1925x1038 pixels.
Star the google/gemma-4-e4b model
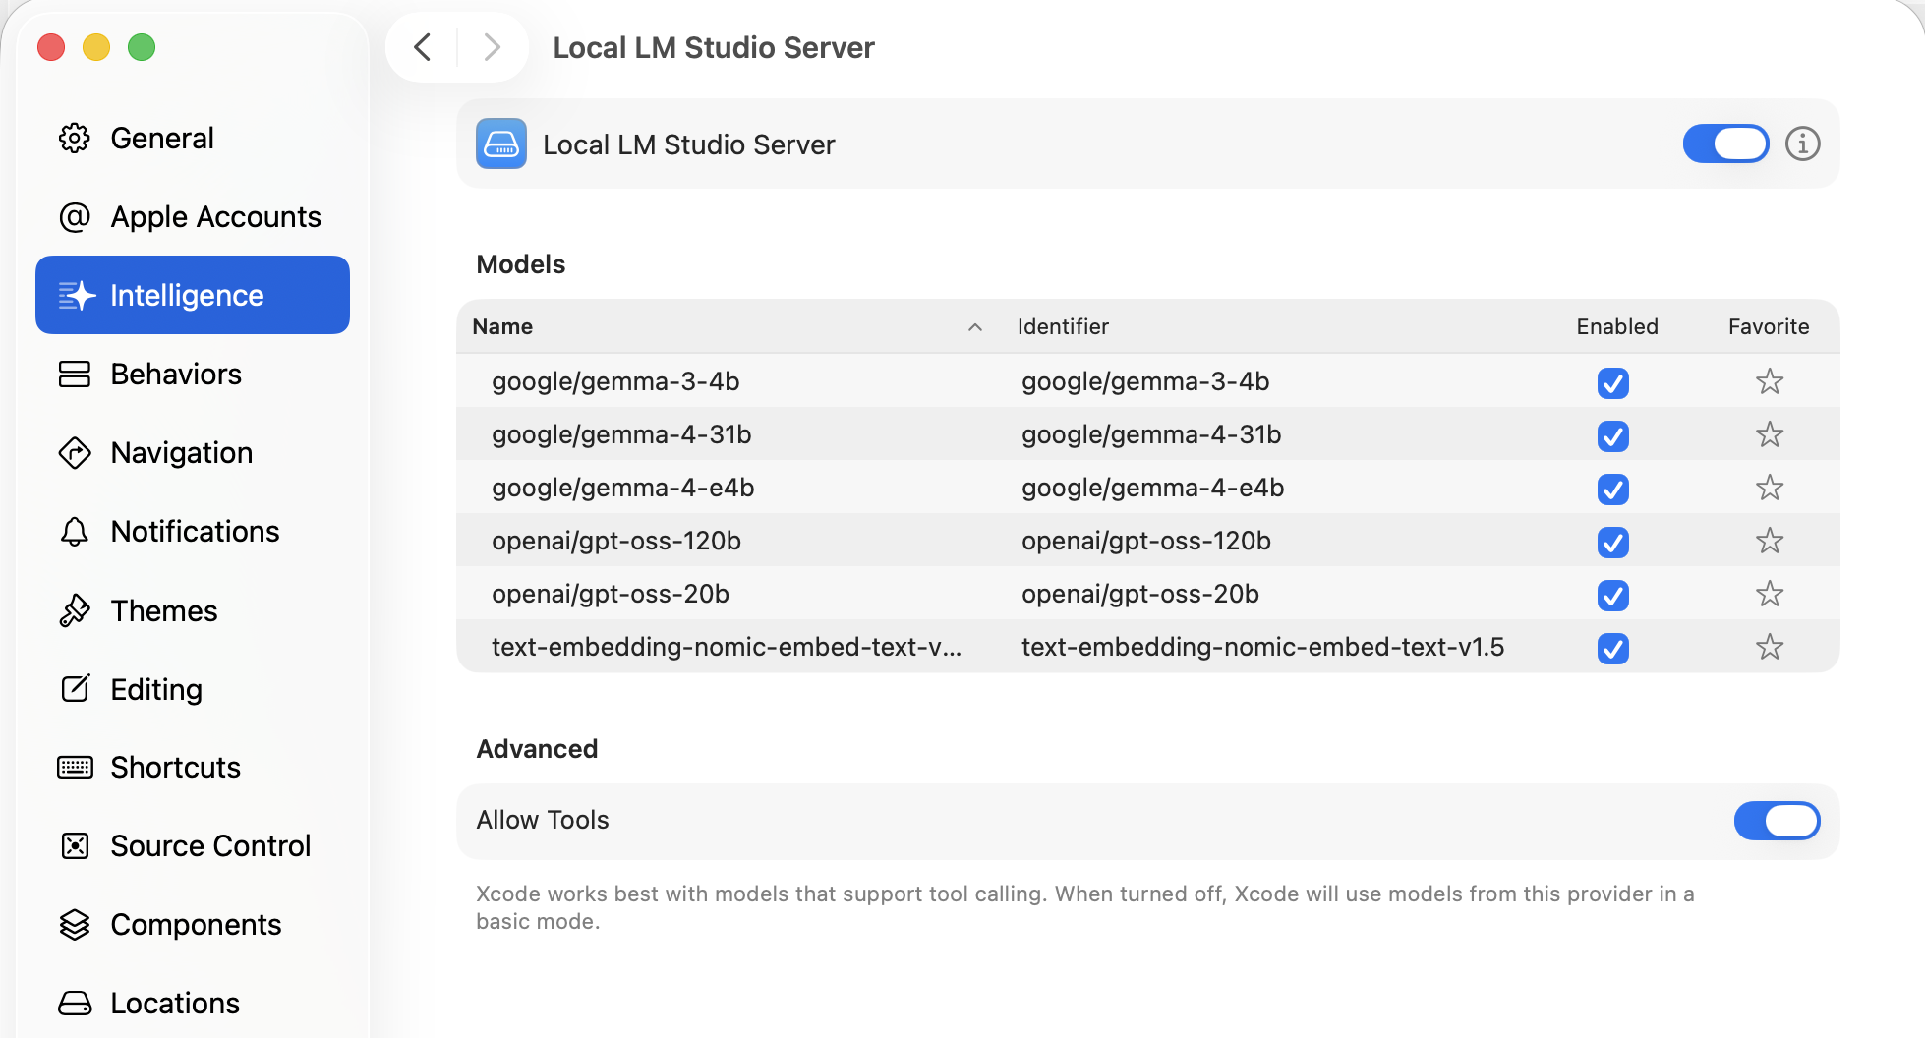pos(1769,488)
